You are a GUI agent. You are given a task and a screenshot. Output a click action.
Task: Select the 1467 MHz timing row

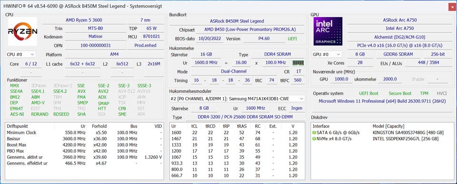(237, 138)
